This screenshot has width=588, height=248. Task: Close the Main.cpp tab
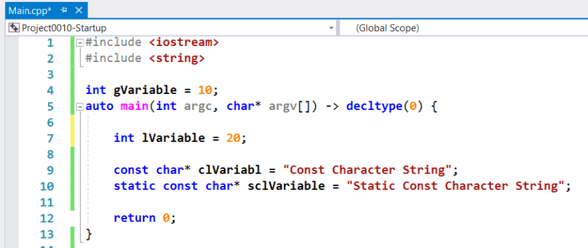point(78,11)
